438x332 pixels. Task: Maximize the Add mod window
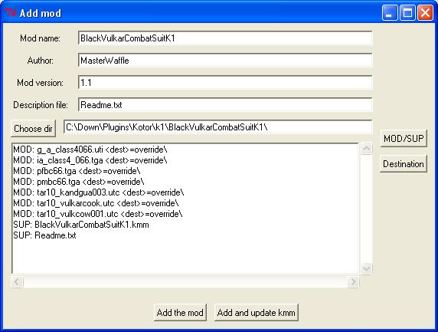coord(407,13)
